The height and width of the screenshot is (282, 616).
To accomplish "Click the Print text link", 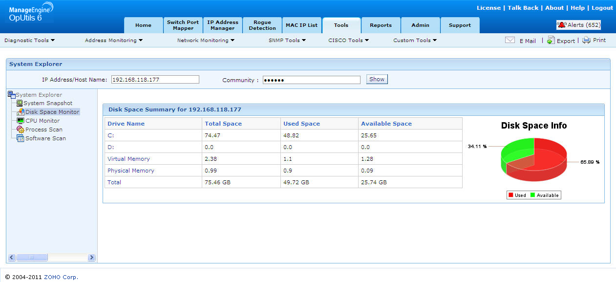I will (599, 41).
